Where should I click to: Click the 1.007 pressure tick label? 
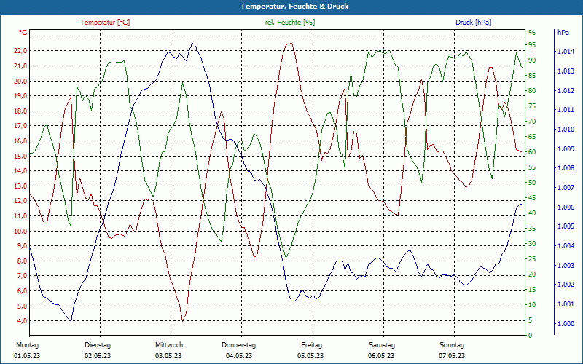566,188
